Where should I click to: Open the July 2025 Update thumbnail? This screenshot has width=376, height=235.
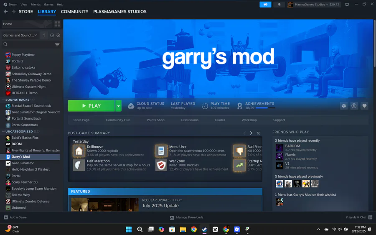105,204
